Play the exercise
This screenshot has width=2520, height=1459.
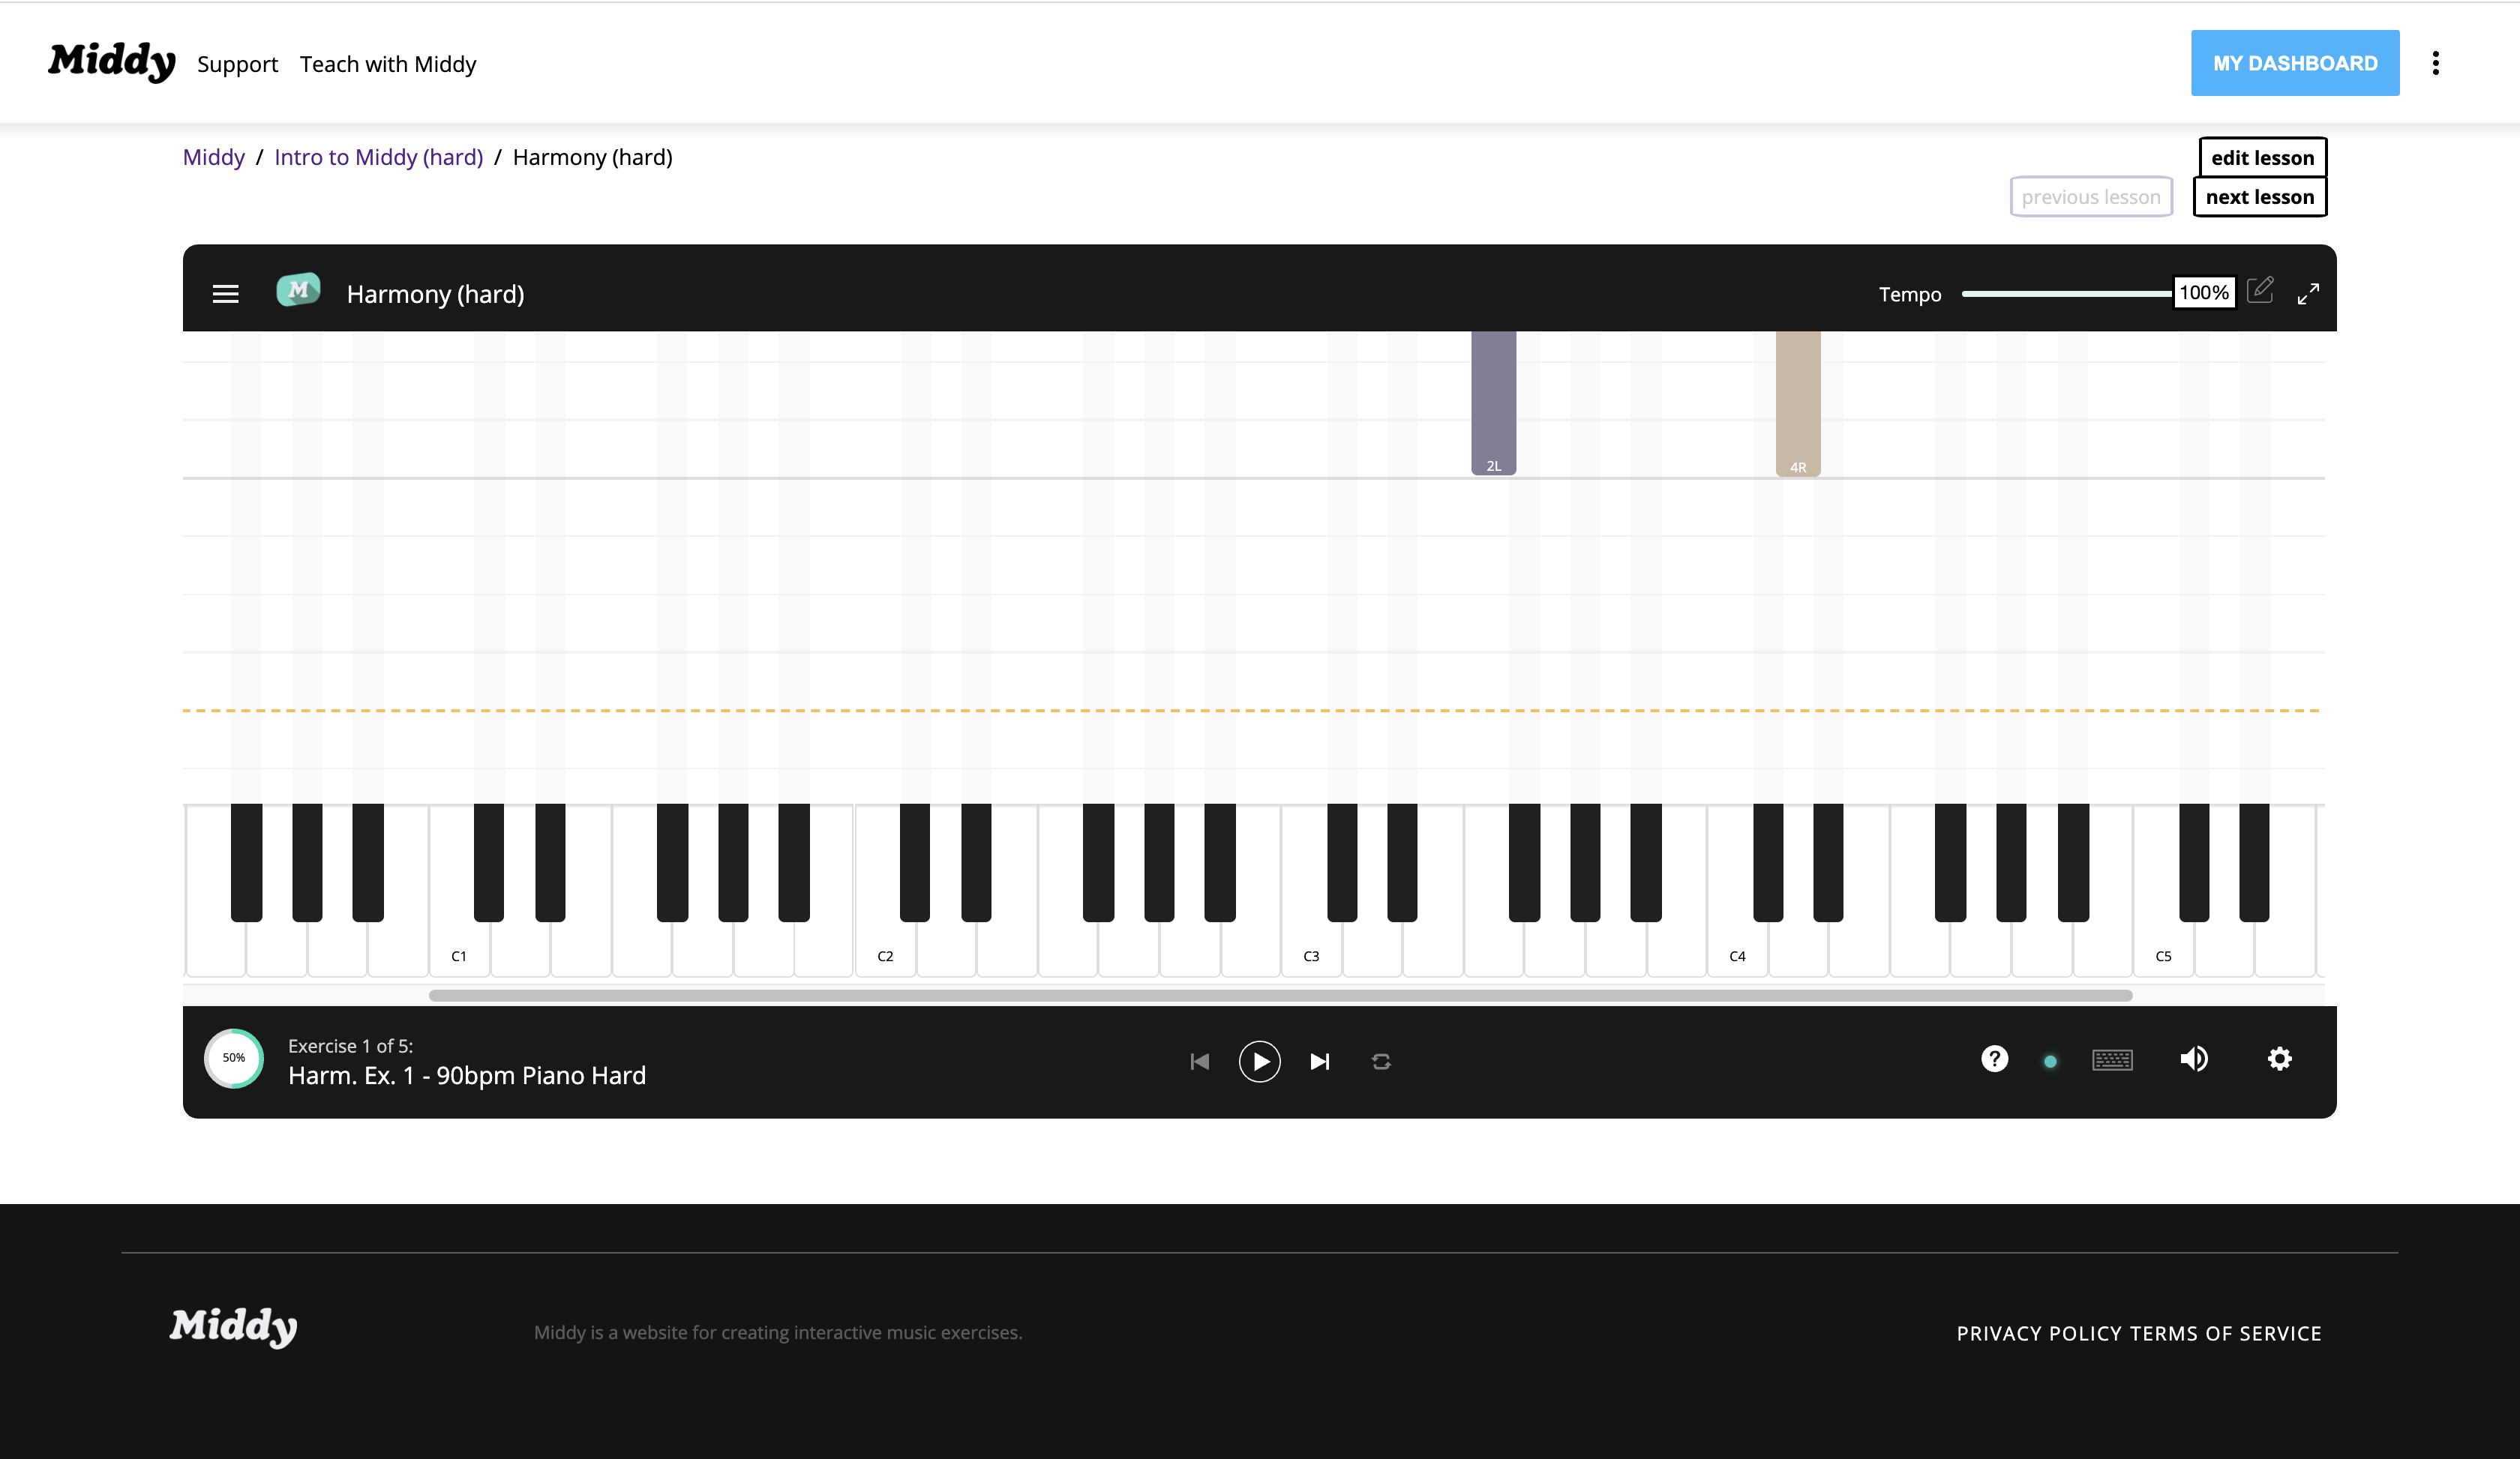pos(1259,1062)
